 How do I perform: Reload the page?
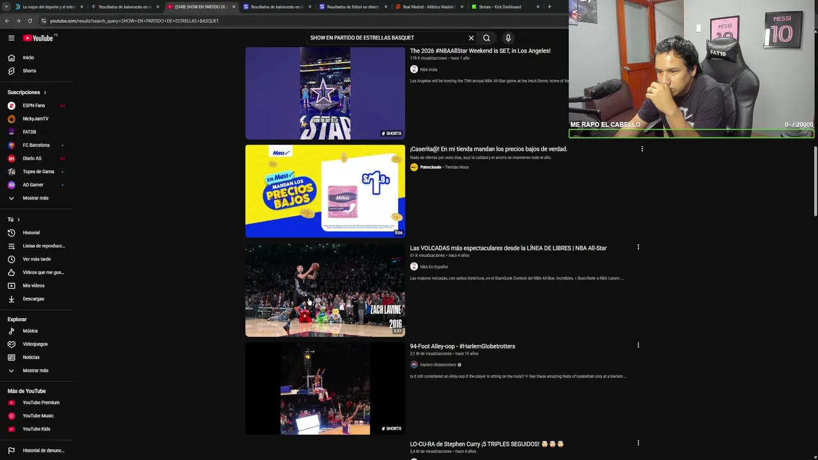29,20
